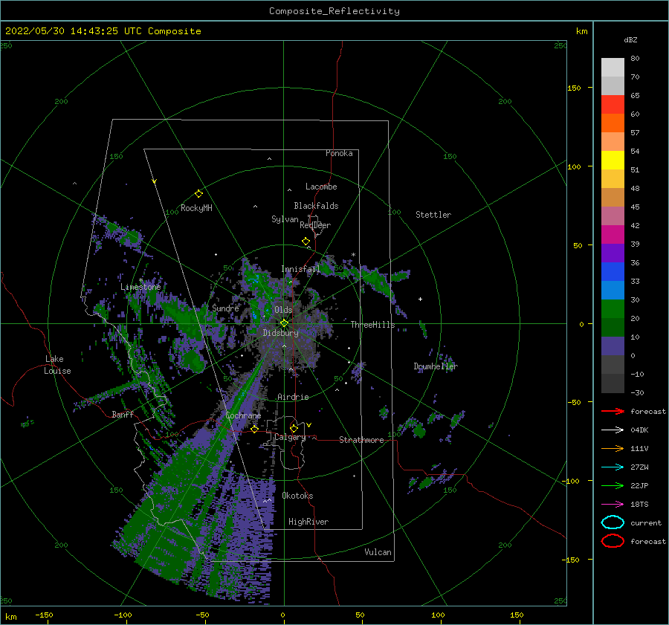669x625 pixels.
Task: Click the orange 111V arrow icon
Action: (x=613, y=448)
